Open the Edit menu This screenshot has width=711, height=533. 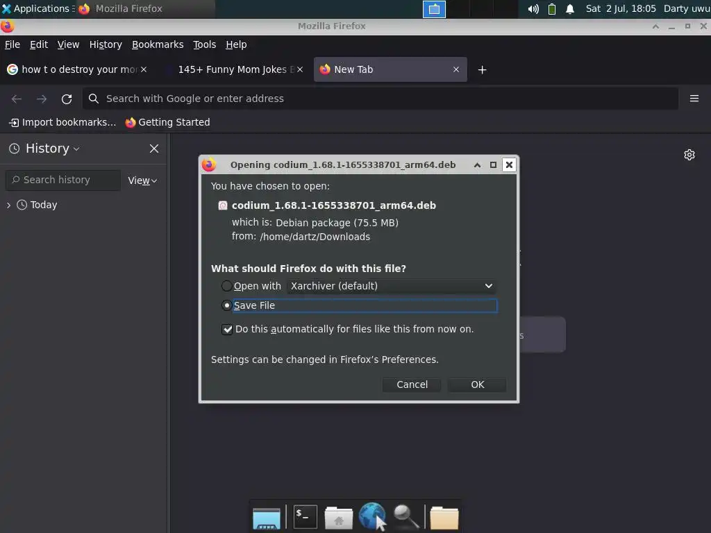point(39,44)
